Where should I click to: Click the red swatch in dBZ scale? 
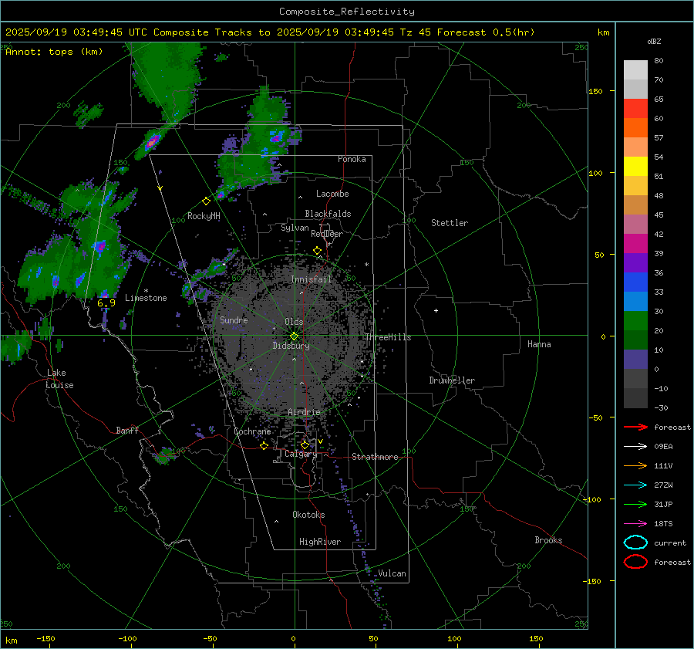click(635, 109)
